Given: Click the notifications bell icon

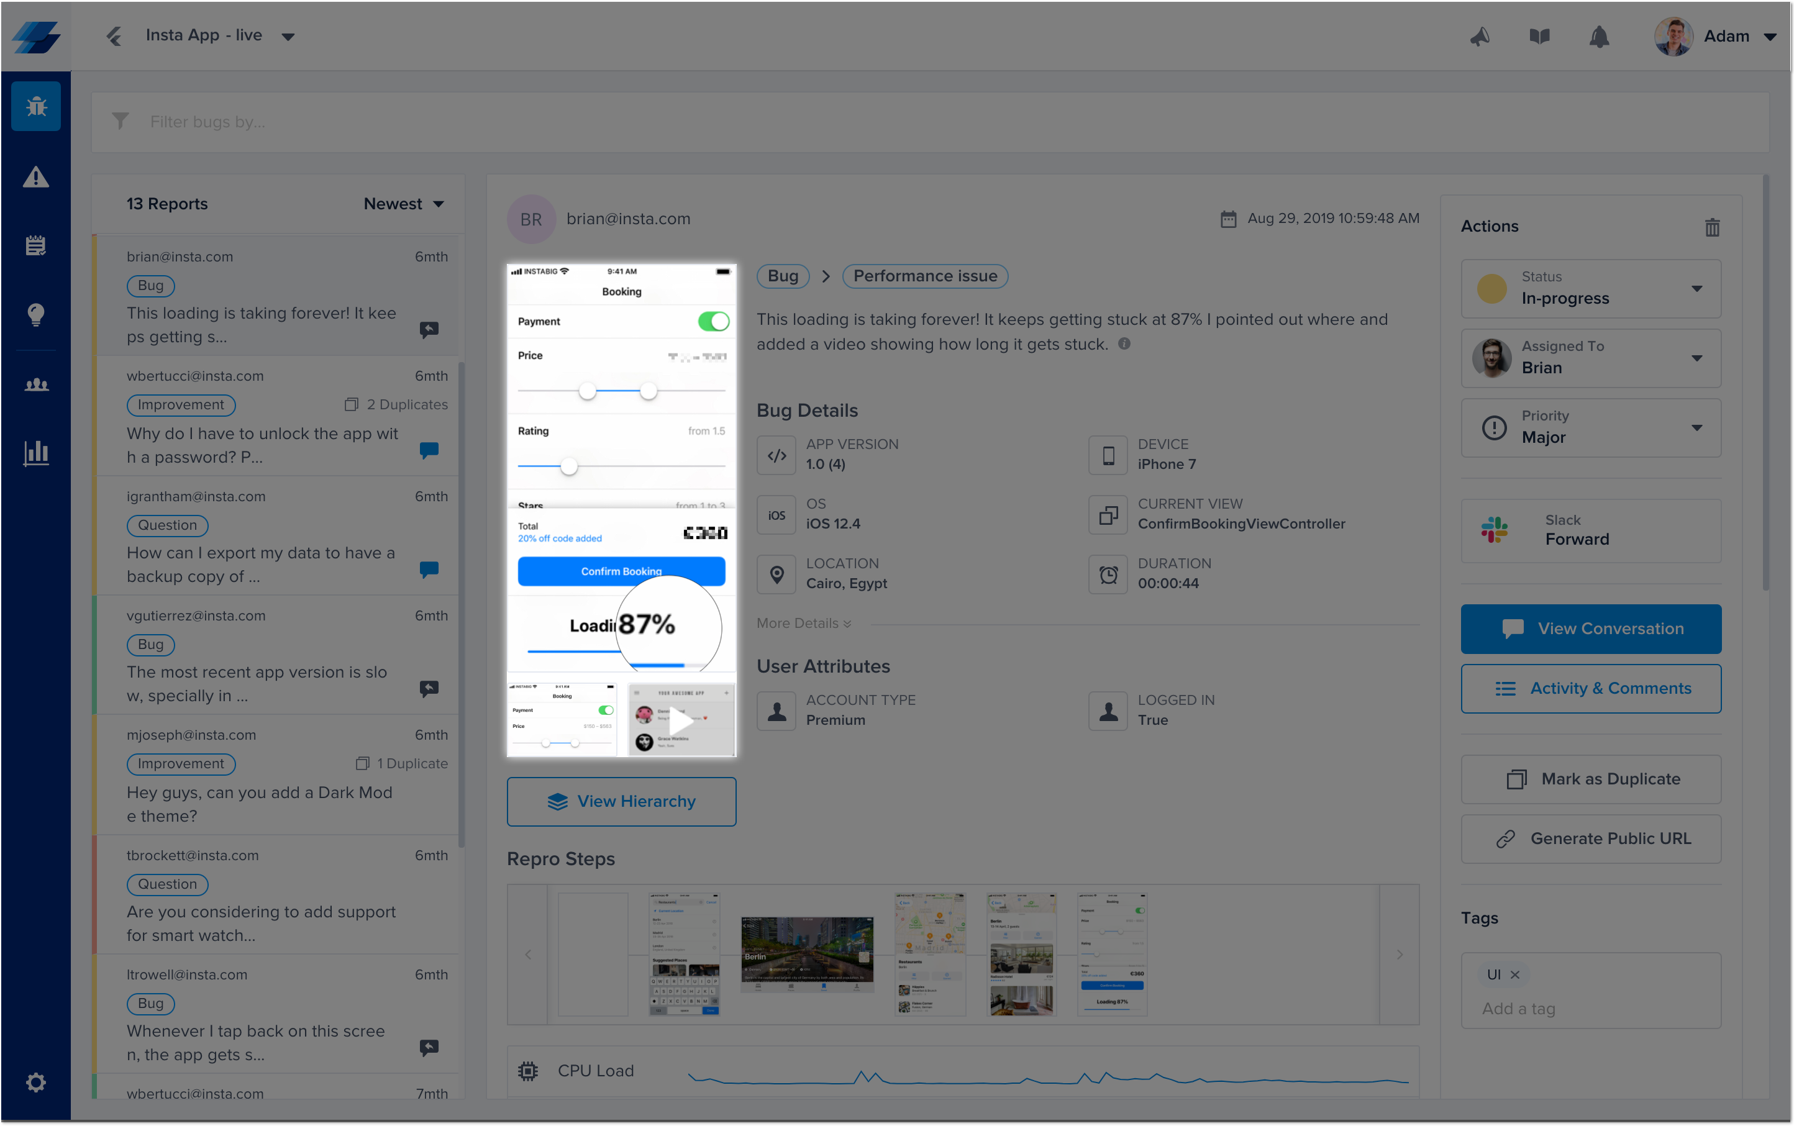Looking at the screenshot, I should pos(1599,37).
